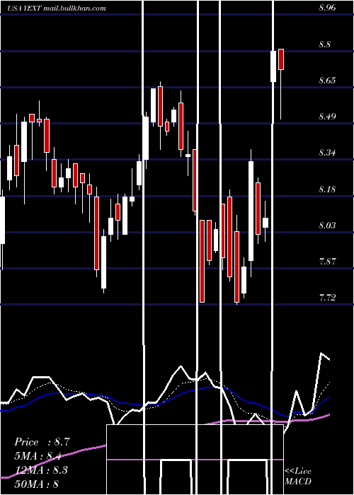Click the '12MA : 8.3' readout

pos(41,470)
